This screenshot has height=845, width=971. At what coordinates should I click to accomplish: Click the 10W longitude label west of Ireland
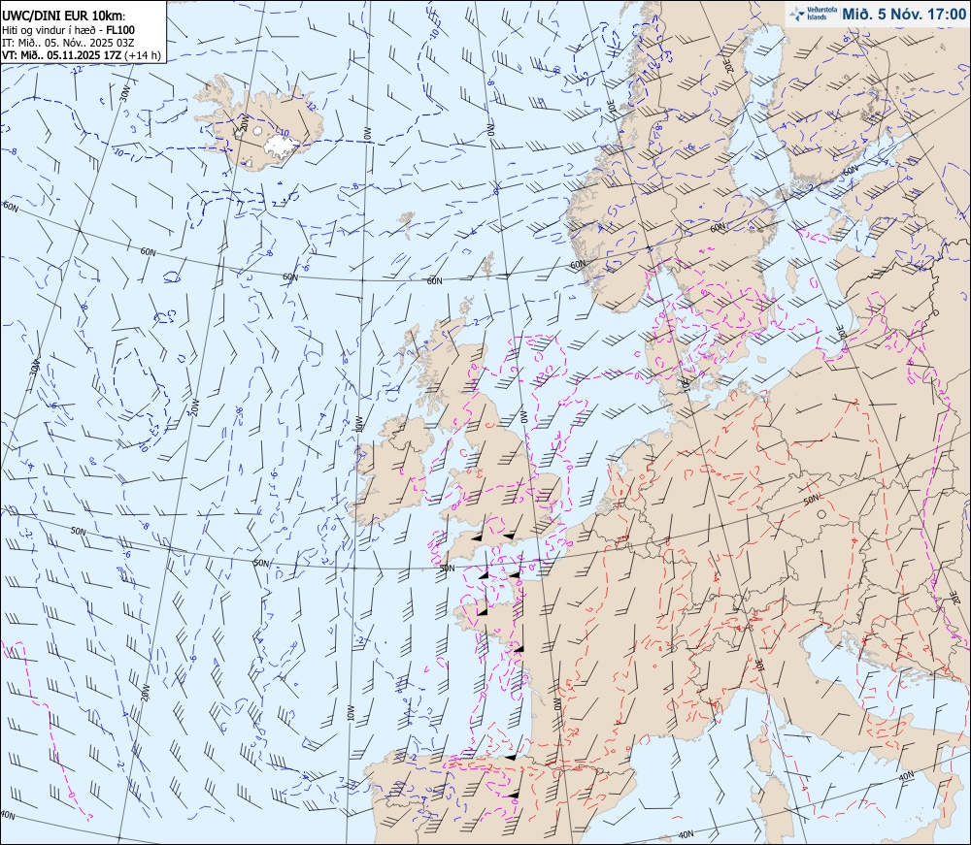(x=358, y=424)
